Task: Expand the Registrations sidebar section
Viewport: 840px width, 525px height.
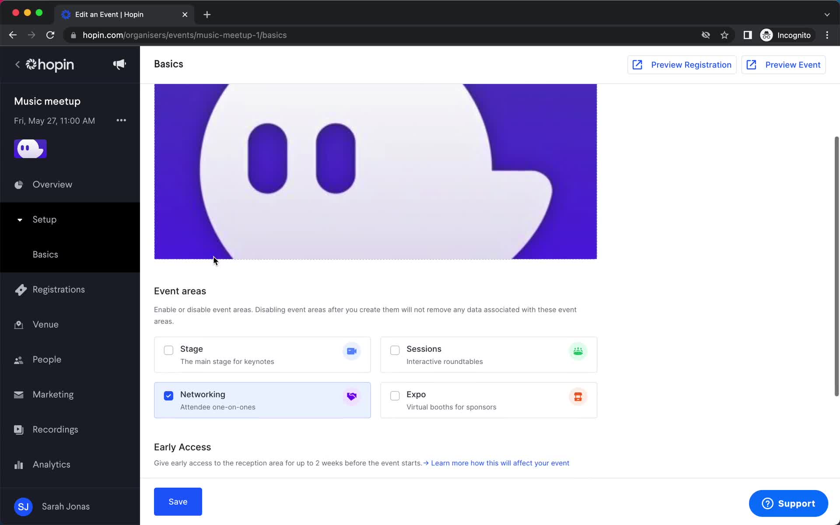Action: coord(59,289)
